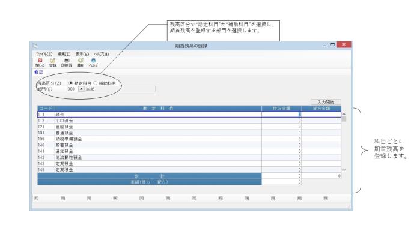Screen dimensions: 411x231
Task: Click the last function key icon at bottom
Action: [326, 198]
